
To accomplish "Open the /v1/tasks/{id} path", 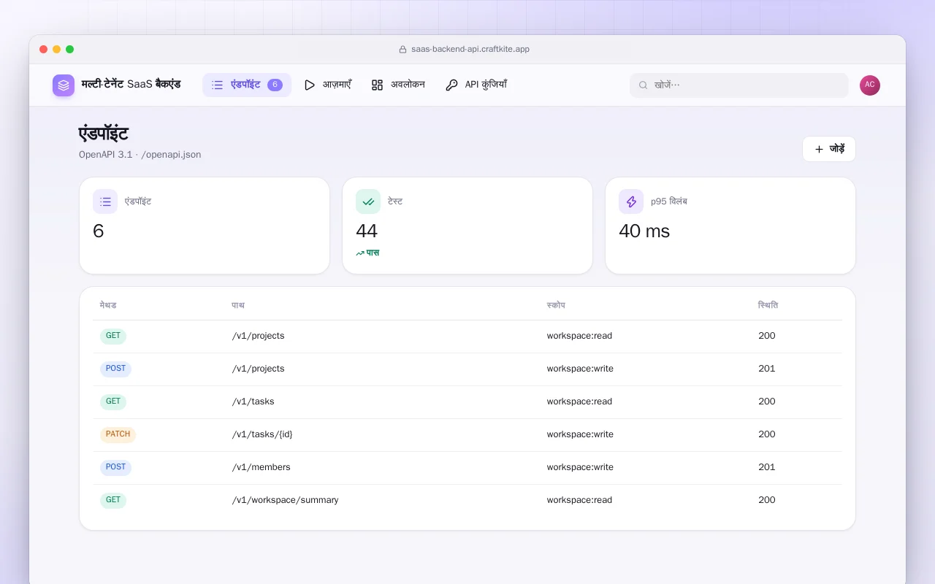I will [x=262, y=434].
